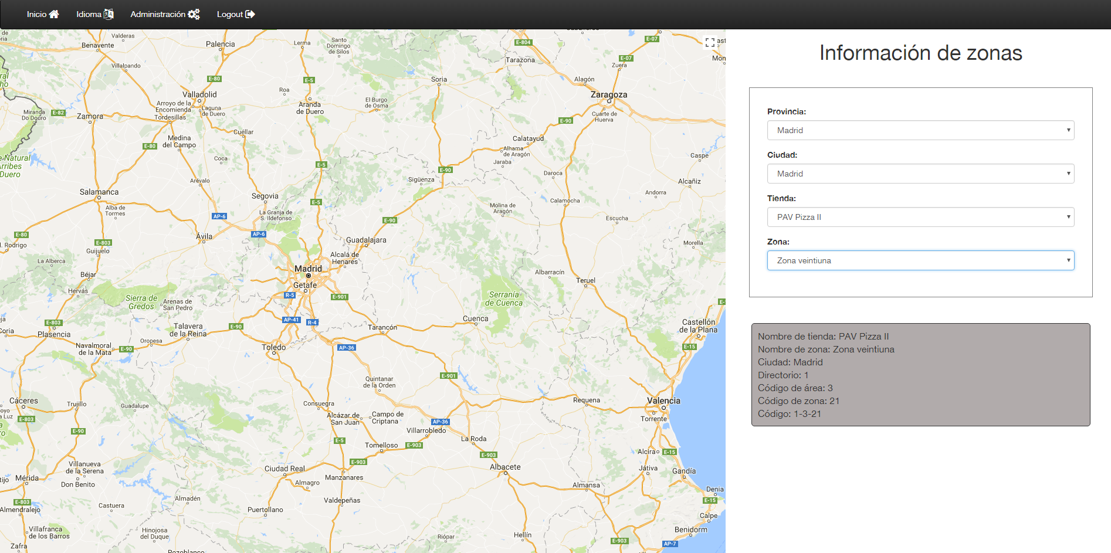Click the Valencia label on the map

[663, 401]
